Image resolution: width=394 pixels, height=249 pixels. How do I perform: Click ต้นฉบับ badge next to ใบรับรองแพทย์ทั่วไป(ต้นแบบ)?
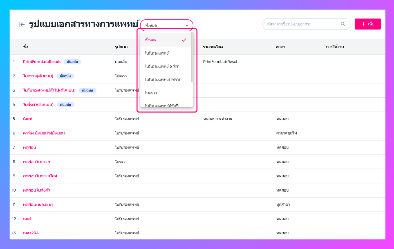click(x=87, y=90)
